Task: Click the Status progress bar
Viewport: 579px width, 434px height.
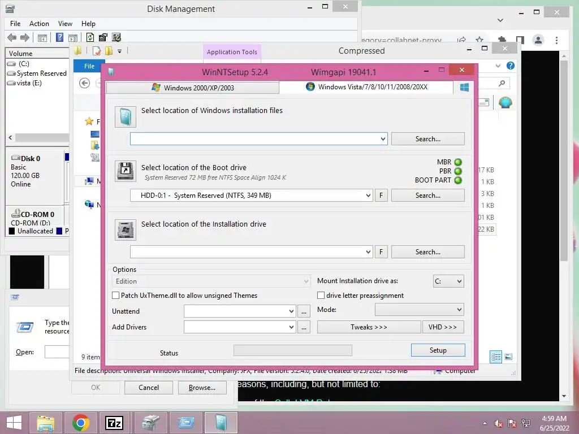Action: 292,350
